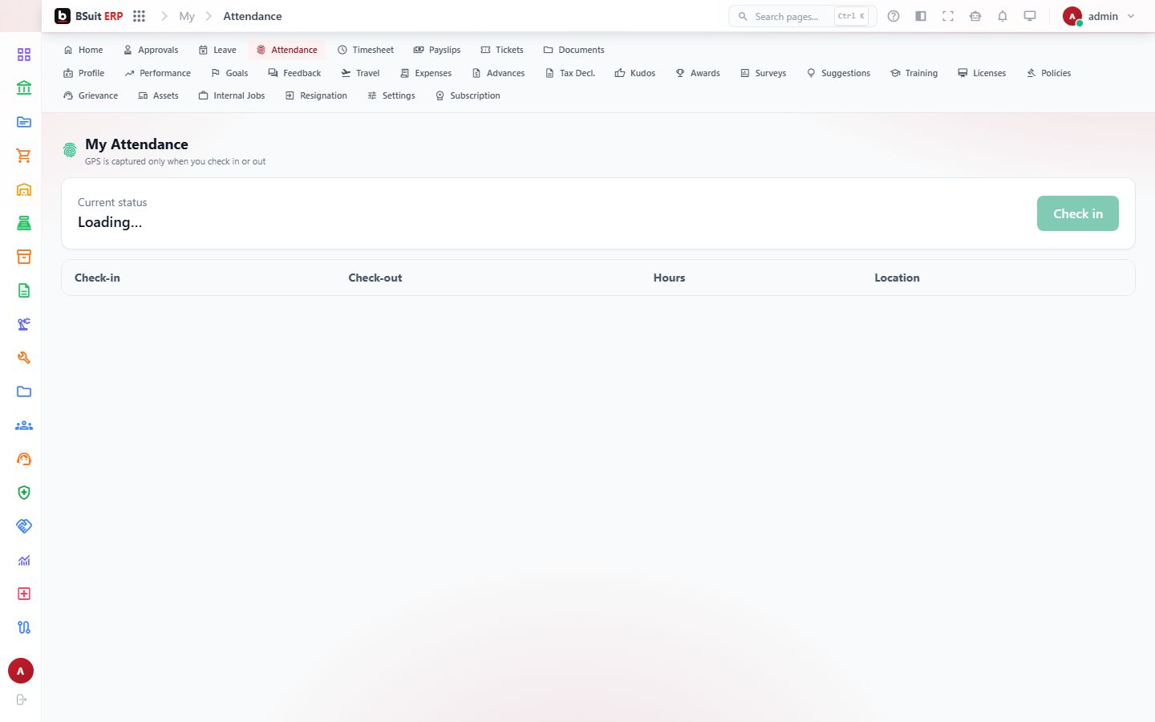The image size is (1155, 722).
Task: Go to the Home tab
Action: click(x=83, y=50)
